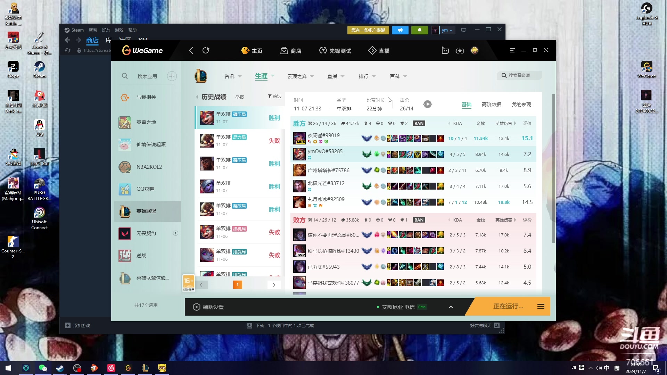Click the refresh/reload icon in WeGame browser

[206, 50]
